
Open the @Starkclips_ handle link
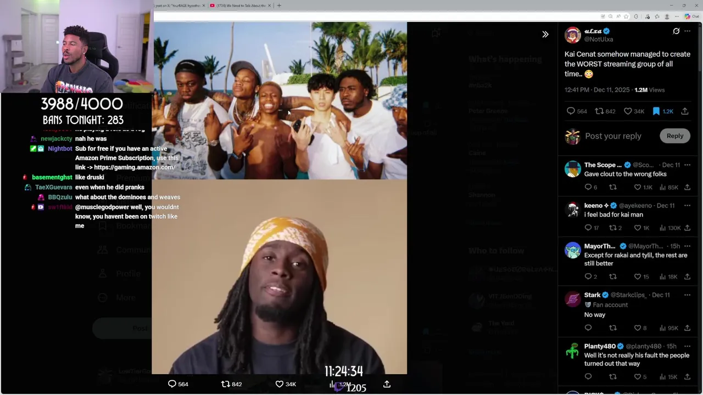tap(628, 295)
